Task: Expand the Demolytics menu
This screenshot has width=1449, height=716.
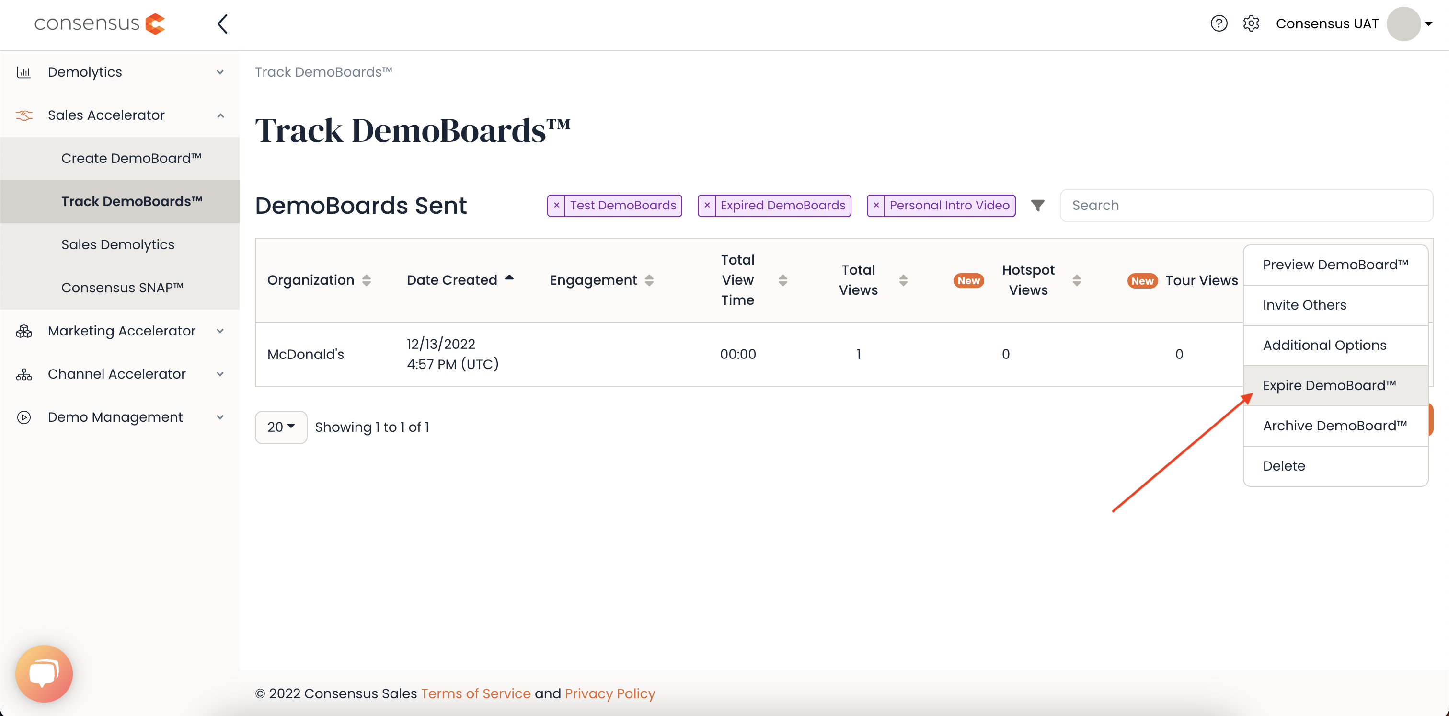Action: pyautogui.click(x=220, y=72)
